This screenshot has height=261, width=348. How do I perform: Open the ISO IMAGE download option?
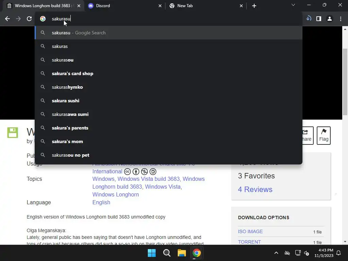[250, 231]
